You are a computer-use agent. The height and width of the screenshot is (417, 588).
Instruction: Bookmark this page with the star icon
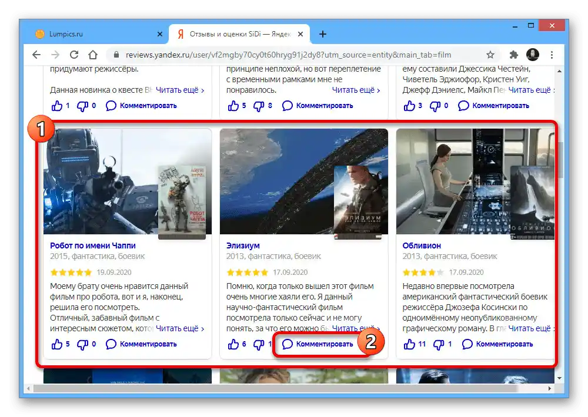tap(490, 55)
